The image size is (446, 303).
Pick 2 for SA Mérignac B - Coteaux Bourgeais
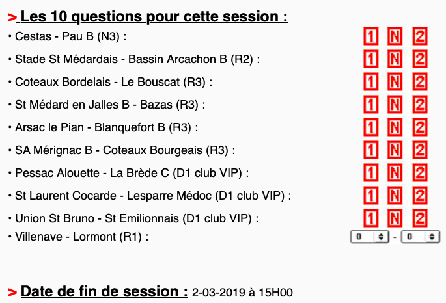pos(420,150)
